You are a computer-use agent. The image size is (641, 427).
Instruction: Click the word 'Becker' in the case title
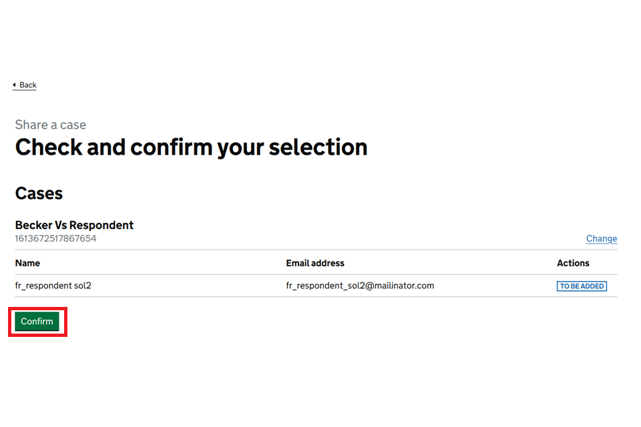pos(33,226)
